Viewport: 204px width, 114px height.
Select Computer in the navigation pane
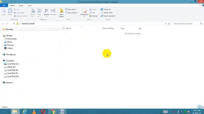coord(10,60)
